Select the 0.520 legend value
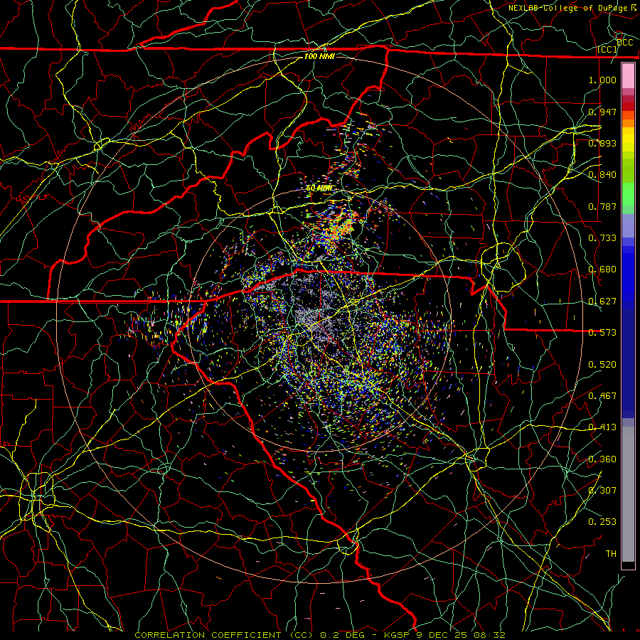The image size is (640, 640). click(x=602, y=365)
